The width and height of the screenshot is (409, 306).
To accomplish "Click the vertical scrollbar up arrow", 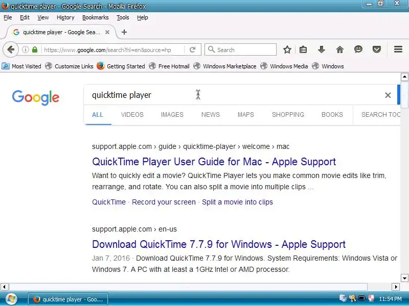I will point(404,77).
